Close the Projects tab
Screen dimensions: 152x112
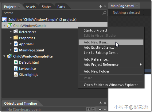(19, 6)
